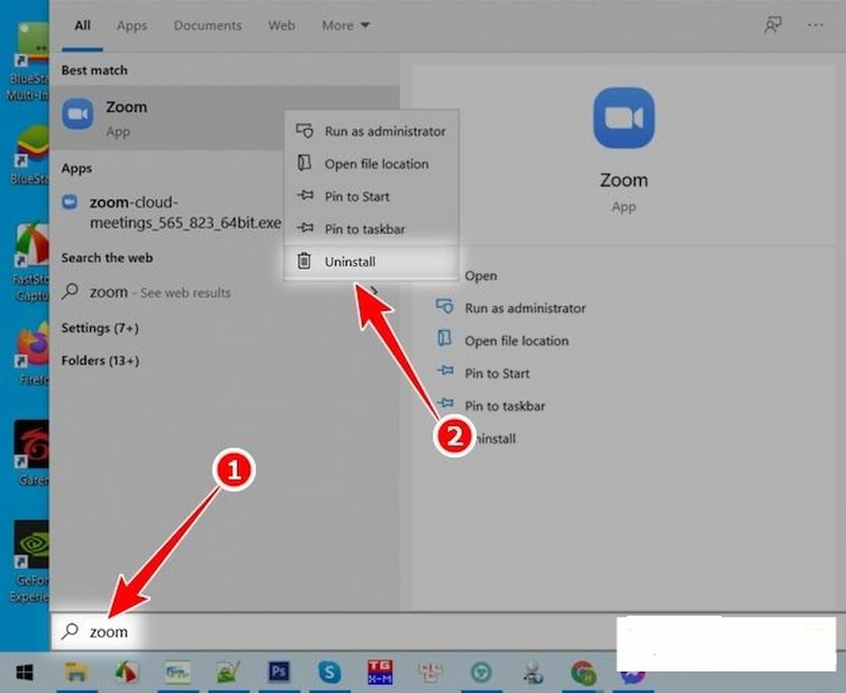Click Uninstall in the context menu
846x693 pixels.
tap(371, 262)
